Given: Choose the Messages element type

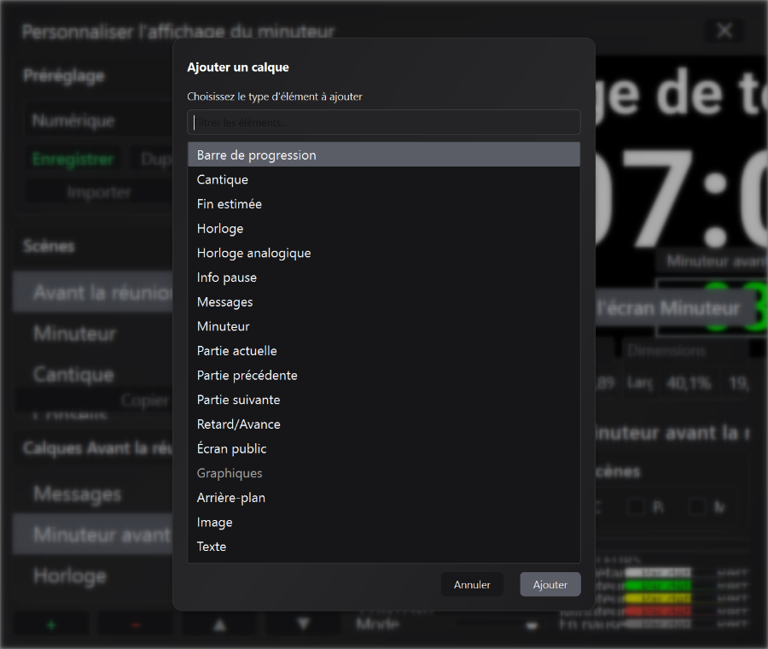Looking at the screenshot, I should (383, 302).
